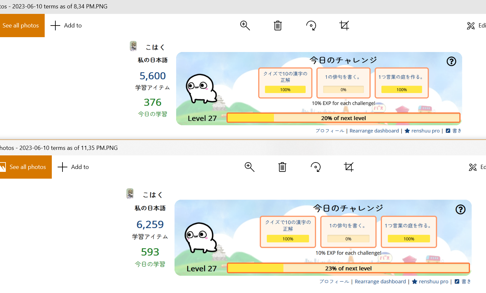Open lower プロフィール link
The width and height of the screenshot is (486, 293).
pyautogui.click(x=334, y=282)
